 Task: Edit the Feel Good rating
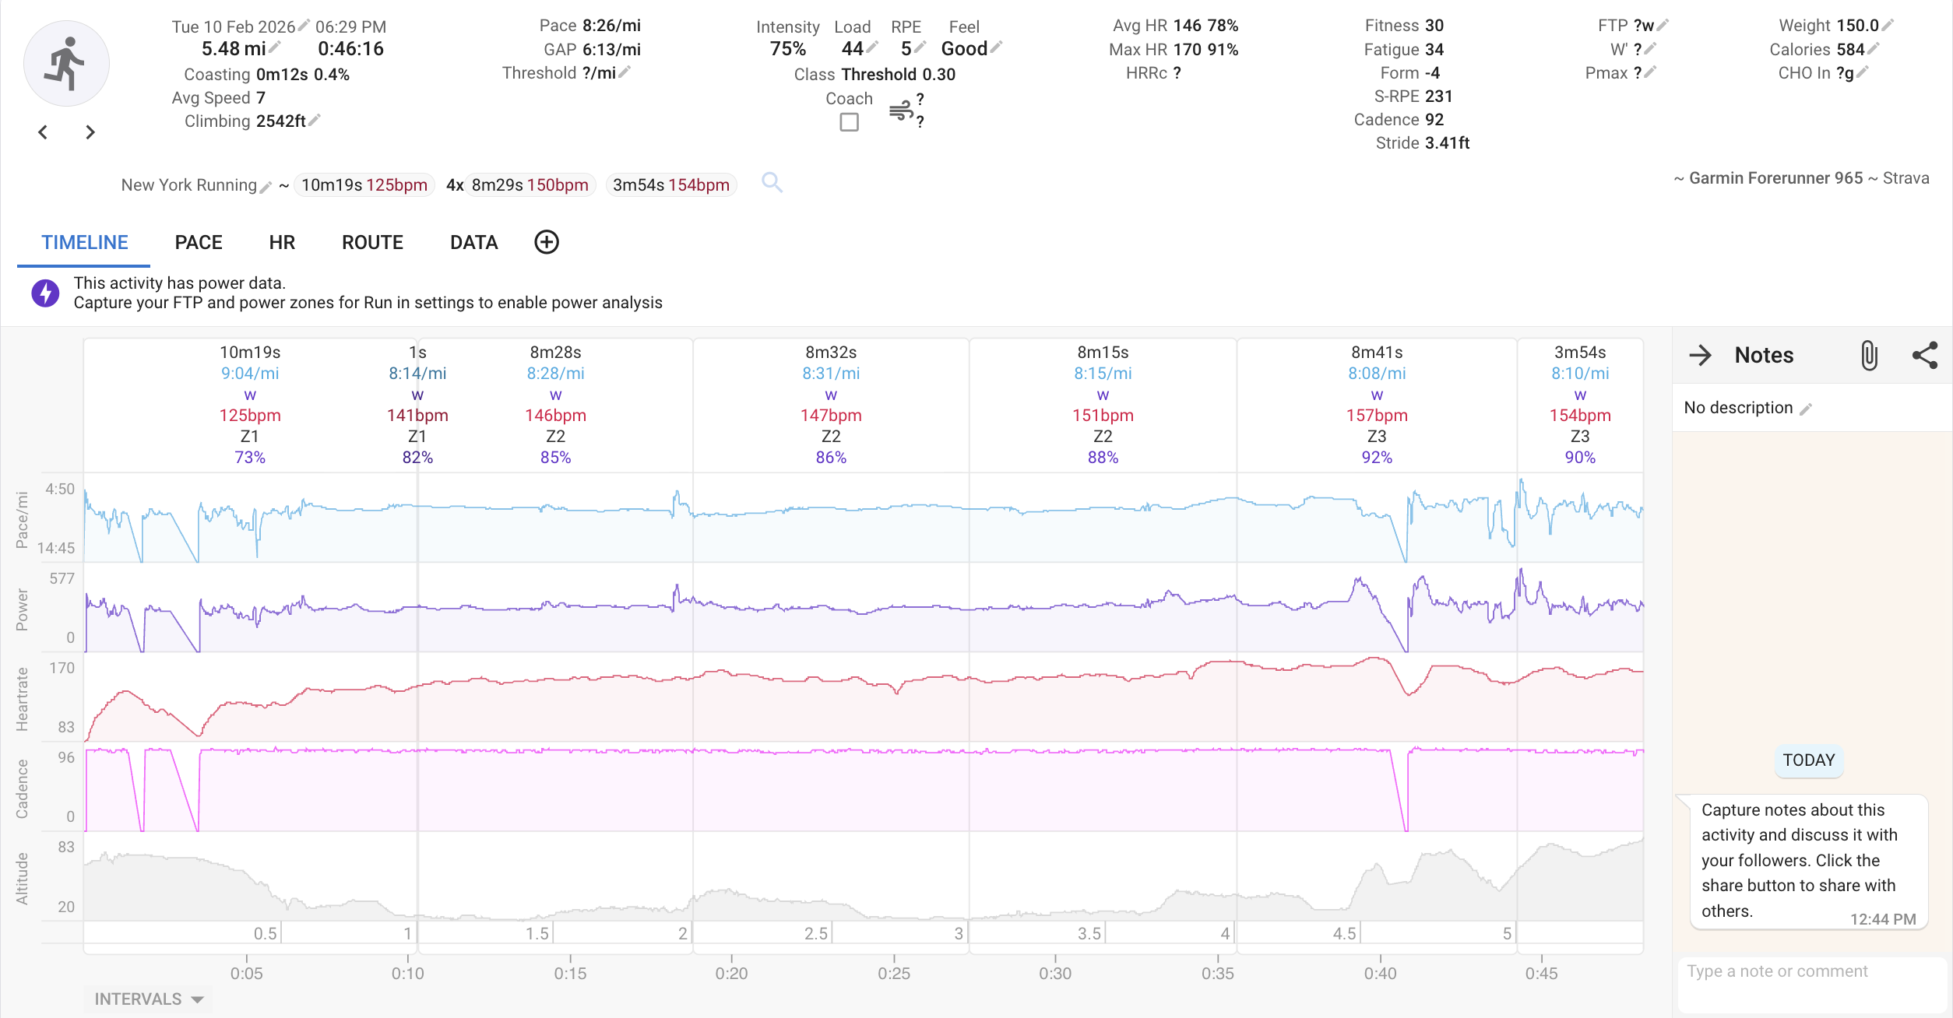point(997,48)
